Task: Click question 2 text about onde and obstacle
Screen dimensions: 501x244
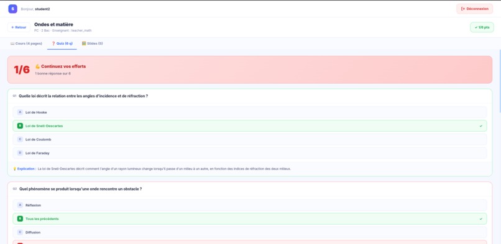Action: [x=81, y=189]
